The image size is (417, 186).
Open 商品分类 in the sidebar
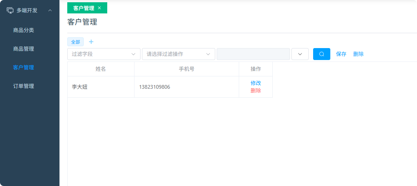point(24,30)
